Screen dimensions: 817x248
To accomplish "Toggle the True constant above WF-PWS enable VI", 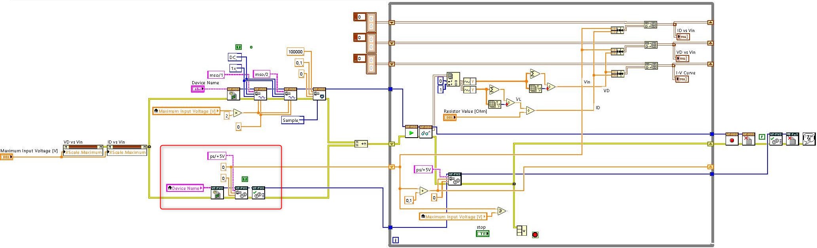I will tap(245, 179).
